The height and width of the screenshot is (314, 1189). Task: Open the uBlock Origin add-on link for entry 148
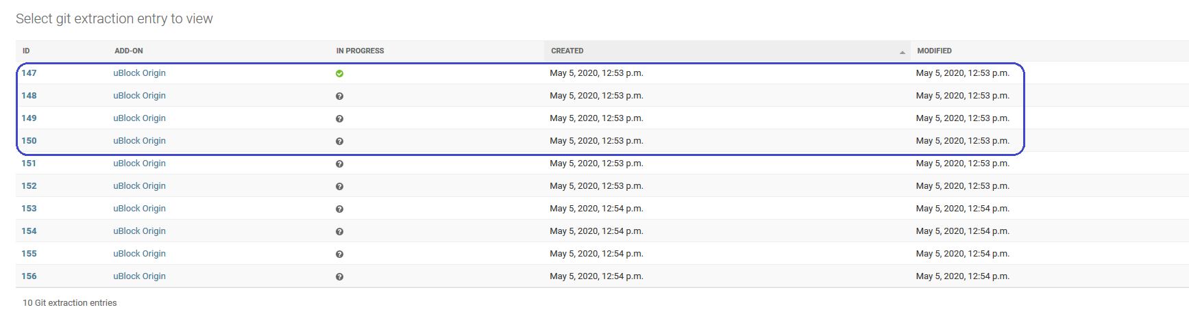click(140, 96)
